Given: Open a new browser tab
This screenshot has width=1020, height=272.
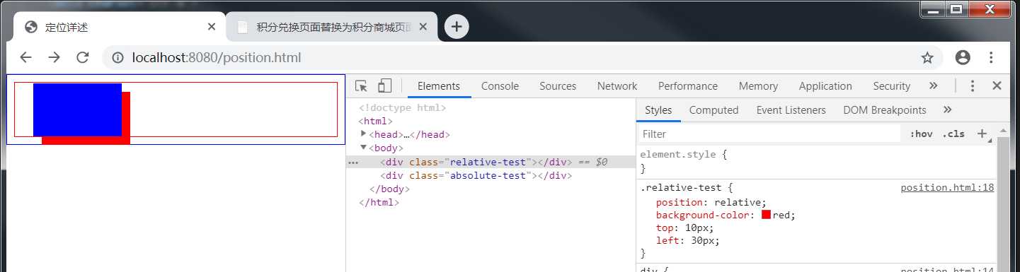Looking at the screenshot, I should pos(457,27).
